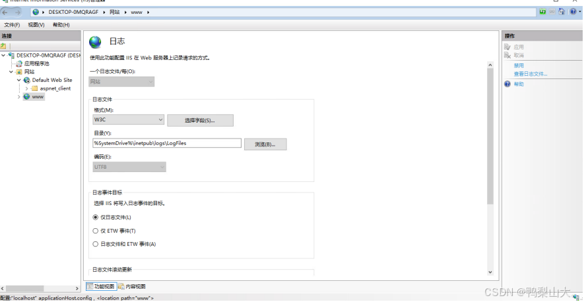Expand the aspnet_client folder node
584x302 pixels.
click(27, 88)
